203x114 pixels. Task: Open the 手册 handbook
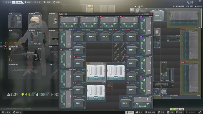pos(170,112)
